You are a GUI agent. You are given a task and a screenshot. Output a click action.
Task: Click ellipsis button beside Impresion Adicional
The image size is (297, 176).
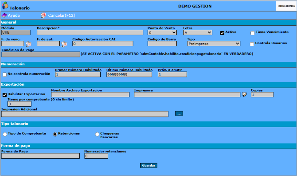[179, 113]
